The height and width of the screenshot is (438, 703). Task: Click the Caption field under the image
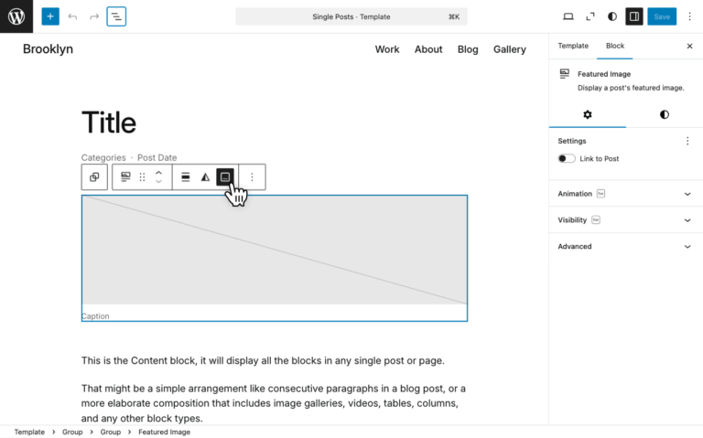tap(95, 316)
